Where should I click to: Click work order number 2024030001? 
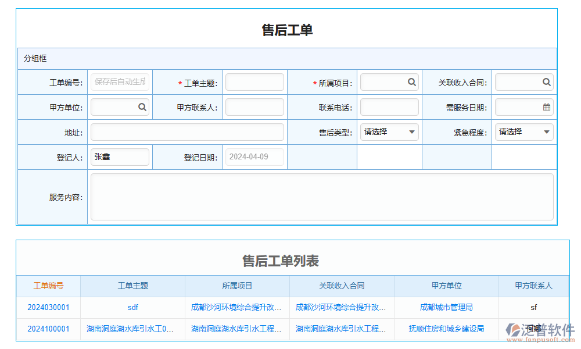pyautogui.click(x=48, y=307)
